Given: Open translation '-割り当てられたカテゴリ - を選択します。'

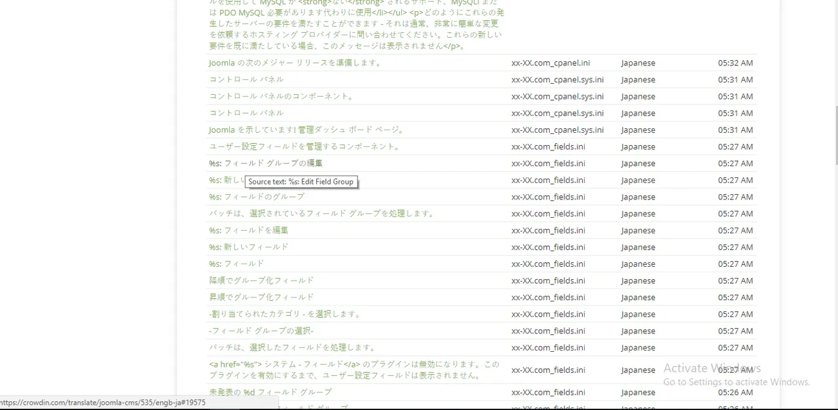Looking at the screenshot, I should click(x=285, y=314).
